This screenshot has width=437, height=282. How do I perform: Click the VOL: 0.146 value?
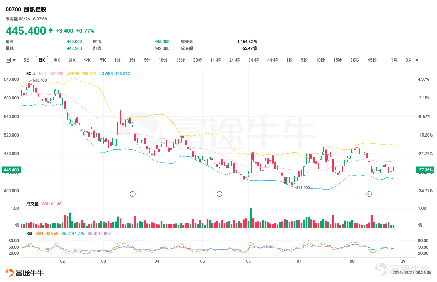tap(51, 204)
